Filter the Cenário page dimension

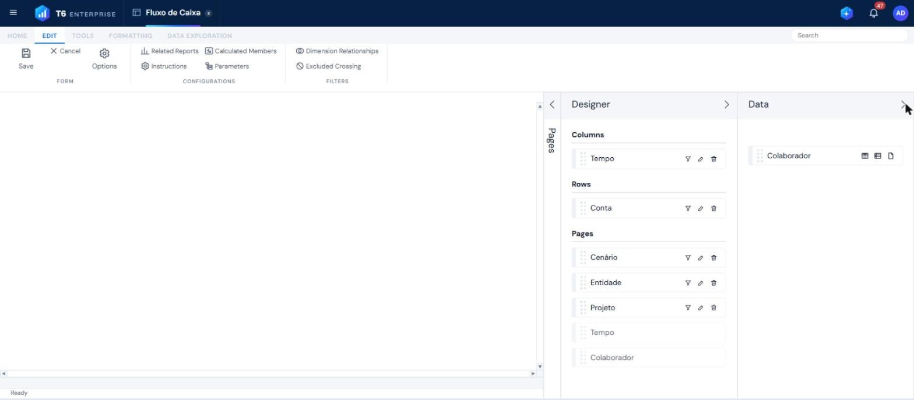[688, 258]
